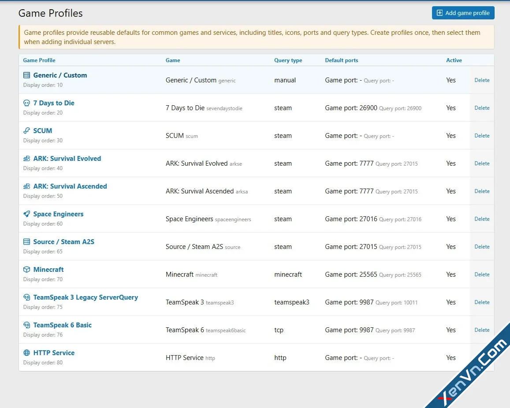Click the 7 Days to Die skull icon

pyautogui.click(x=27, y=103)
